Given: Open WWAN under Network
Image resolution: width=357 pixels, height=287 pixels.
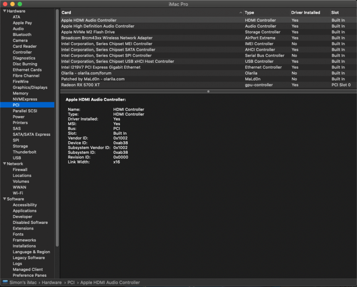Looking at the screenshot, I should point(19,187).
